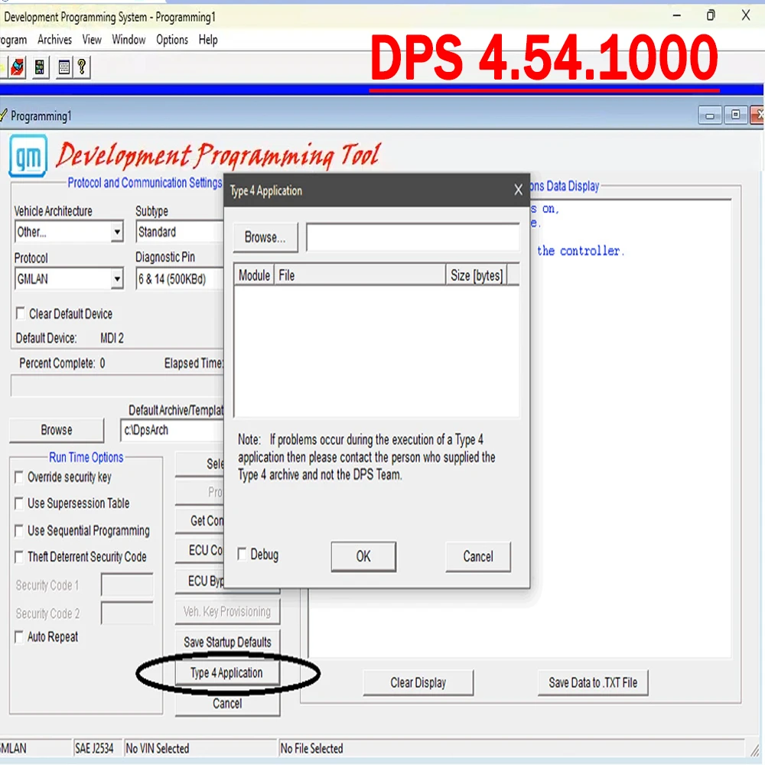
Task: Click the red diagnostic connector toolbar icon
Action: pyautogui.click(x=17, y=67)
